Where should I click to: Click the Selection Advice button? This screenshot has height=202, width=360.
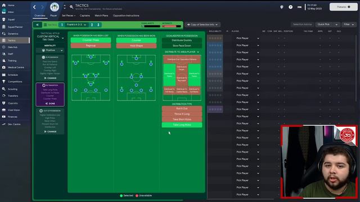pos(303,24)
